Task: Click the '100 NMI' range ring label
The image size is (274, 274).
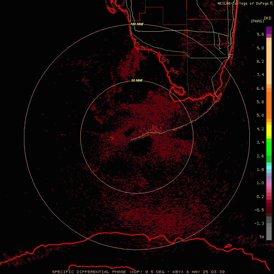Action: [137, 24]
